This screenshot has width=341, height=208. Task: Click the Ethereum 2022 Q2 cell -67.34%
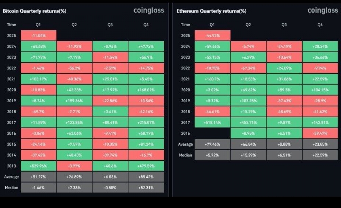pyautogui.click(x=248, y=68)
